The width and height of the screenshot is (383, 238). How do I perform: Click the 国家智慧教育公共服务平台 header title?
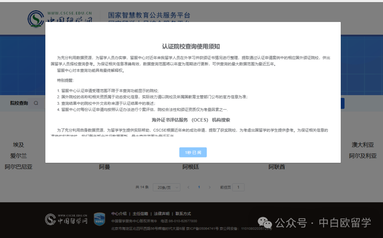coord(149,15)
